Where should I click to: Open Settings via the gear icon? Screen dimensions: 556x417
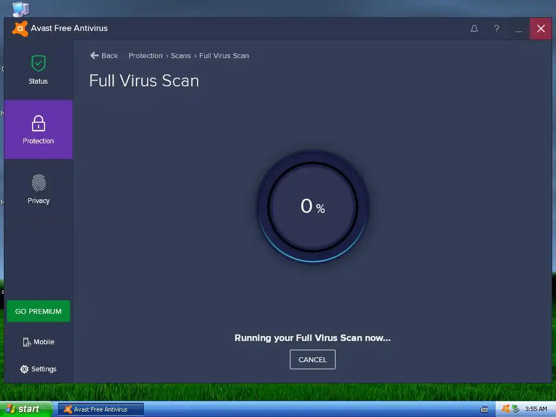pos(39,369)
